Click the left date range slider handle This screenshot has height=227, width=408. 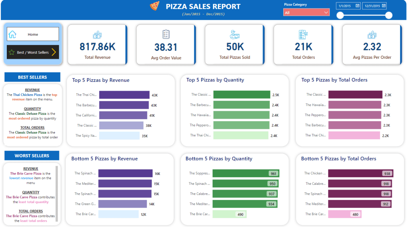[340, 16]
